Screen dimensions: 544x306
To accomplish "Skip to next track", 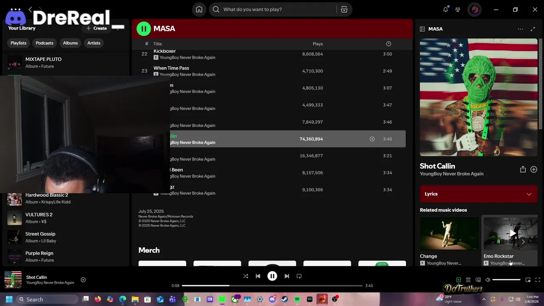I will (287, 276).
